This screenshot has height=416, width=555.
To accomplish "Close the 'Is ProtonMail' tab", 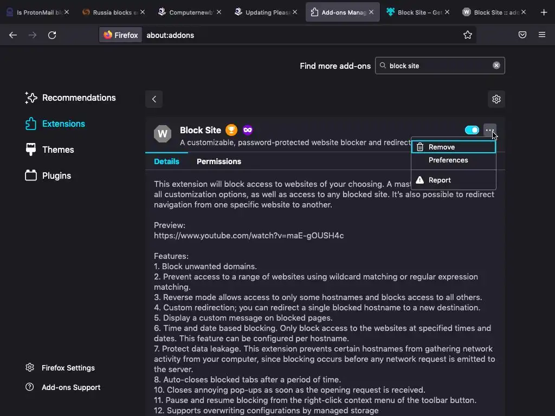I will click(x=67, y=12).
